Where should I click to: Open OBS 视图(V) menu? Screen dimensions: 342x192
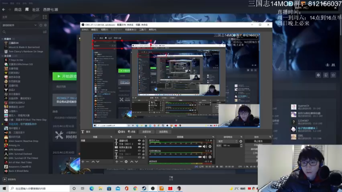tap(104, 29)
